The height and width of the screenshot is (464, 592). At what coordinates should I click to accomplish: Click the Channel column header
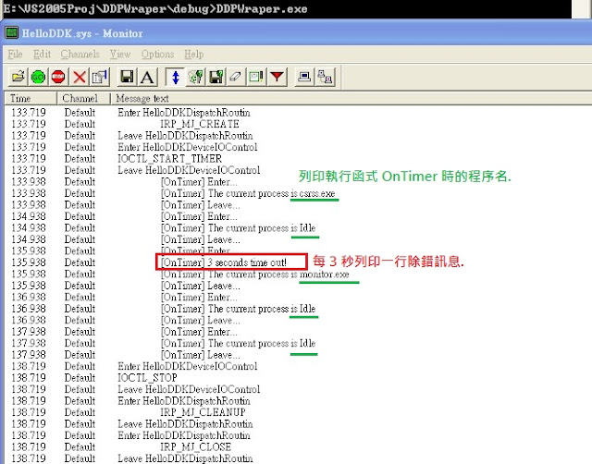83,99
